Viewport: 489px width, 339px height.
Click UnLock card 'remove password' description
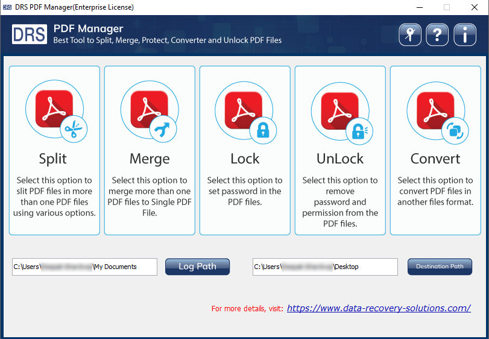click(340, 202)
